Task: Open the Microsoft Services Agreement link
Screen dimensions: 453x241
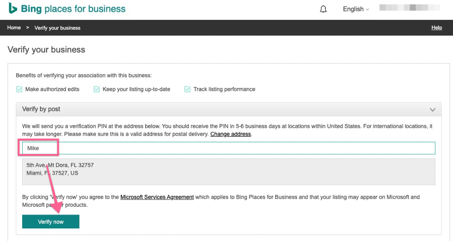Action: click(x=157, y=197)
